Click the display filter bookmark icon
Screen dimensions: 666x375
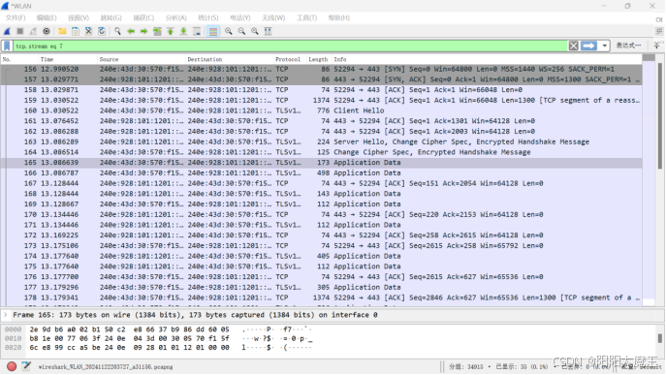[x=7, y=46]
